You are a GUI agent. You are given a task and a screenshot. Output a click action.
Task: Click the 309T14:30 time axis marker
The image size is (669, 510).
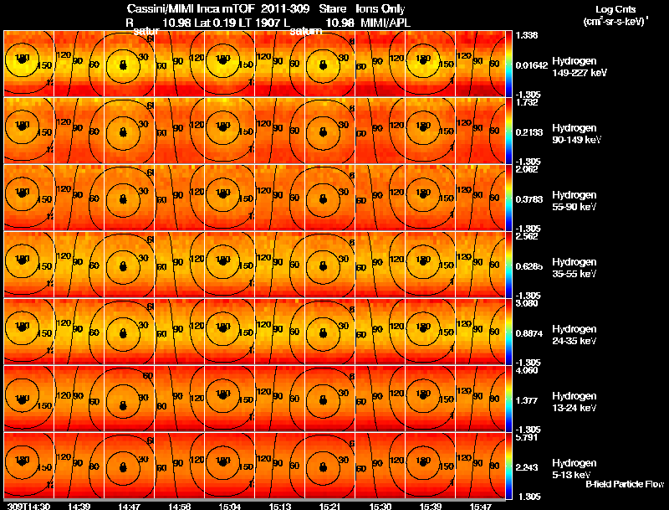click(x=28, y=506)
